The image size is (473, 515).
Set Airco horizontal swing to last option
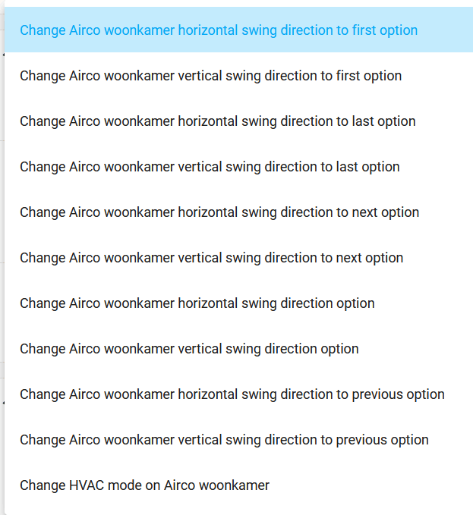click(238, 121)
